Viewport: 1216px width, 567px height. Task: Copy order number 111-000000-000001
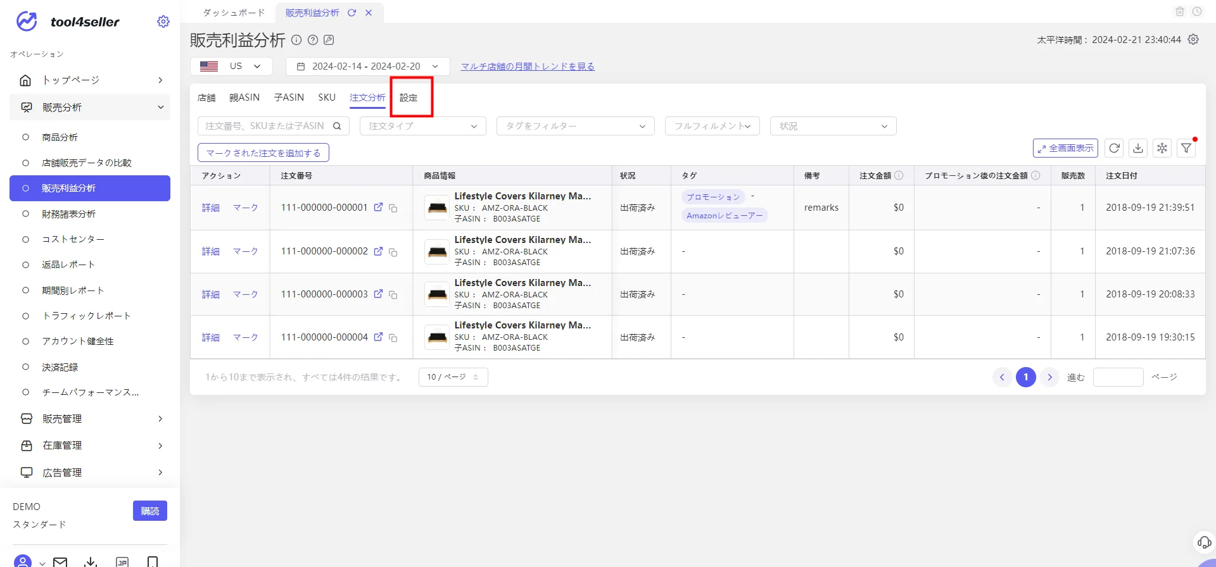point(393,208)
